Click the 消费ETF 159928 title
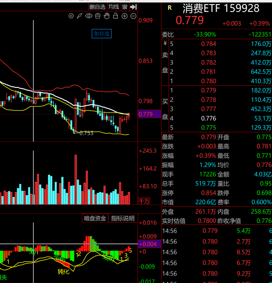272x283 pixels. click(x=221, y=8)
